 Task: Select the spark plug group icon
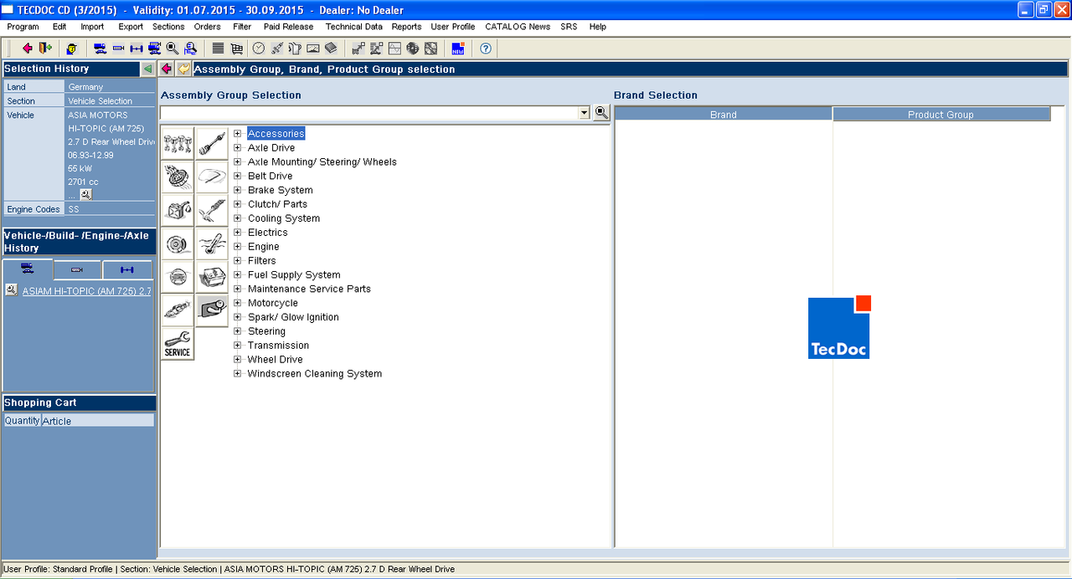[x=178, y=310]
